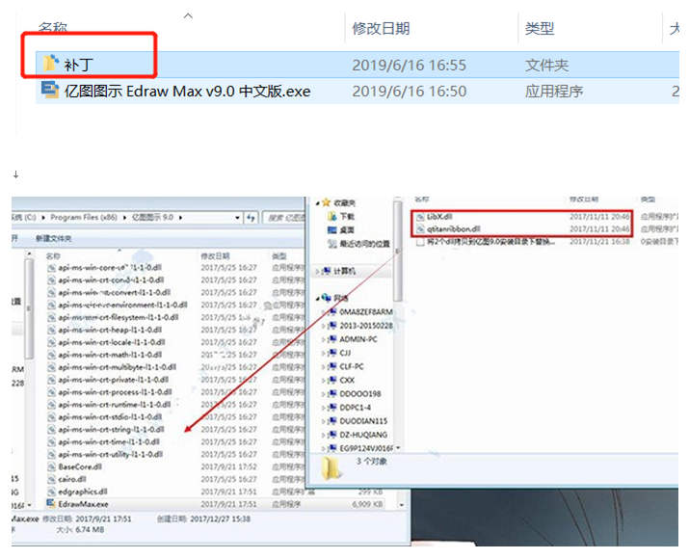The width and height of the screenshot is (689, 559).
Task: Sort top list by 修改日期 column
Action: pyautogui.click(x=381, y=29)
